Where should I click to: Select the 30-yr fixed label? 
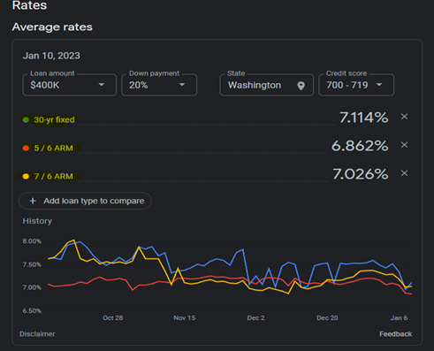(x=54, y=119)
